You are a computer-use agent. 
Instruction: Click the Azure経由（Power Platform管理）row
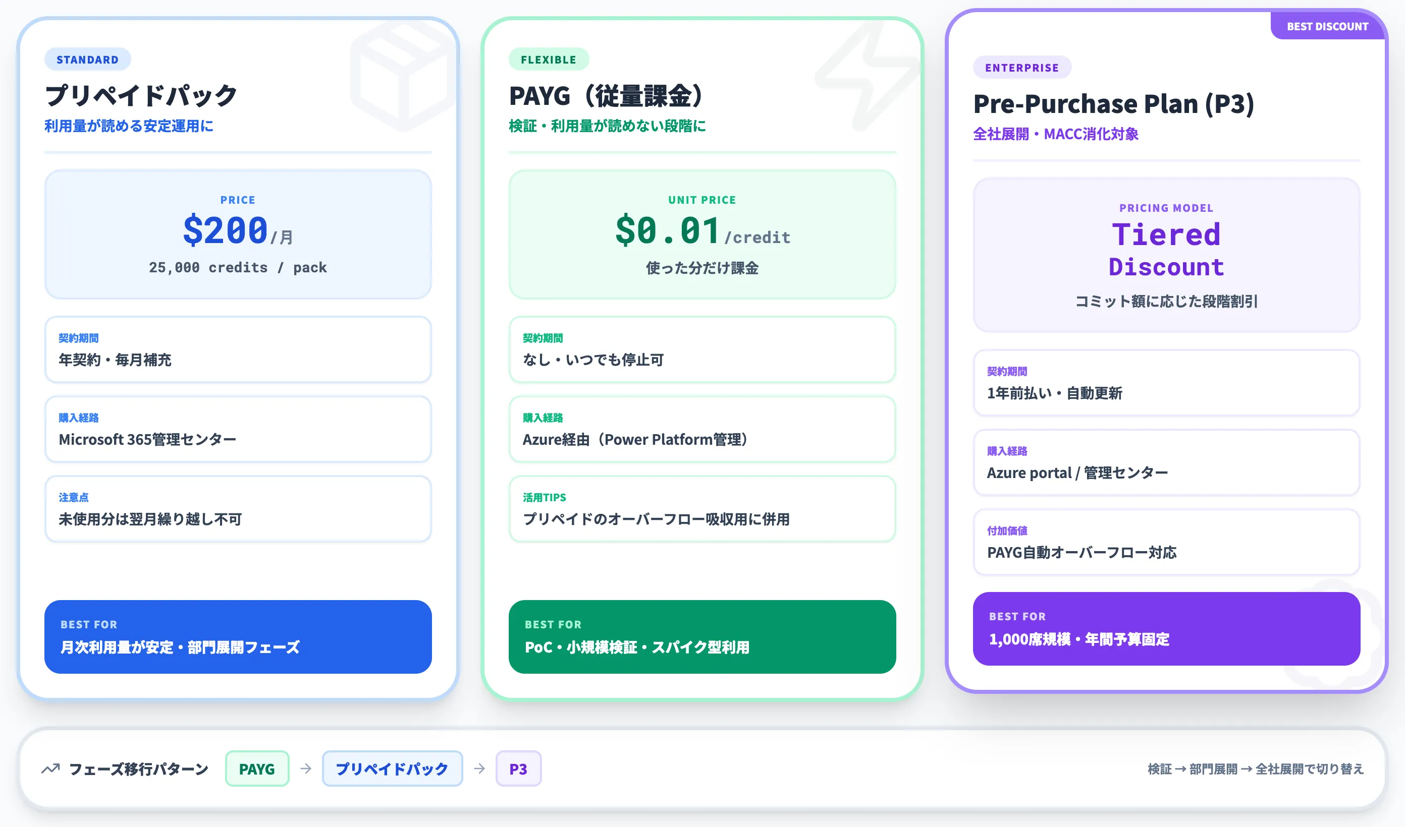coord(702,429)
